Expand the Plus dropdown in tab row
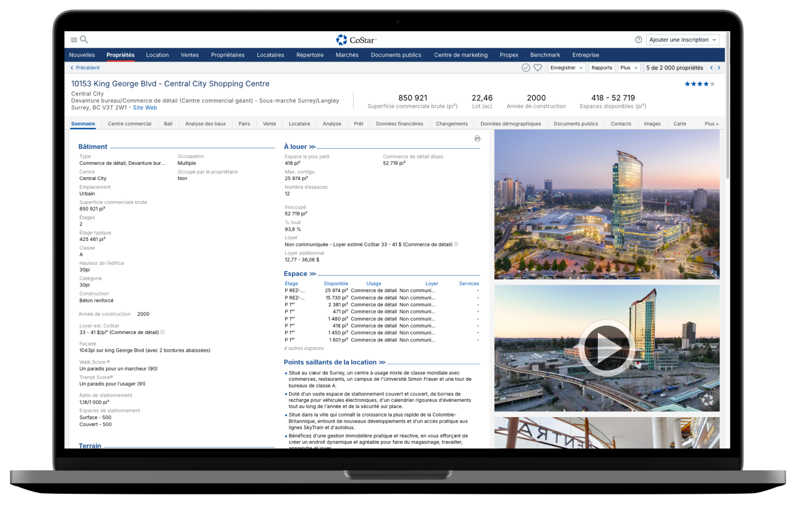 711,124
